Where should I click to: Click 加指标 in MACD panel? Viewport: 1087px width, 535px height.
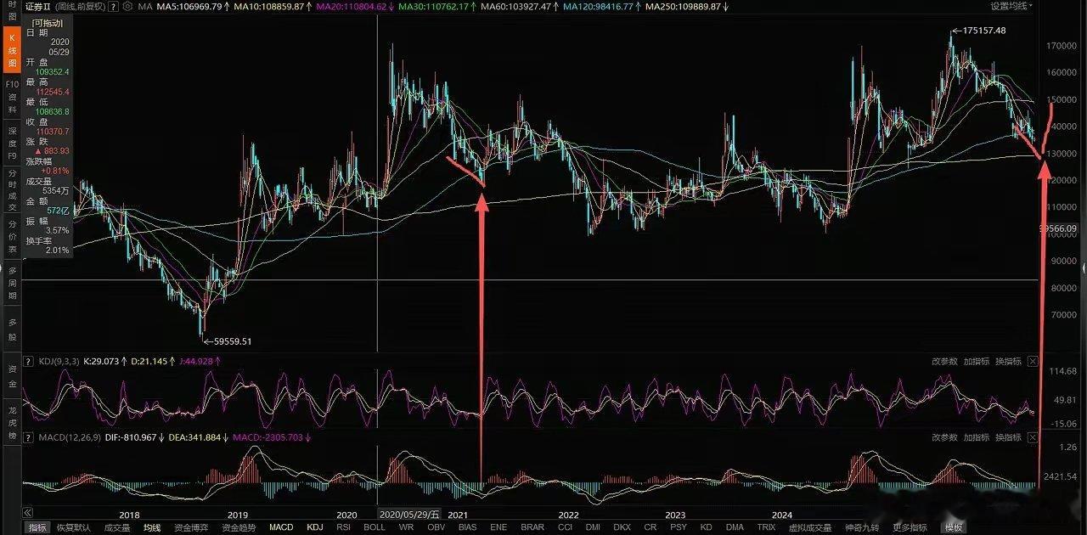(x=977, y=437)
